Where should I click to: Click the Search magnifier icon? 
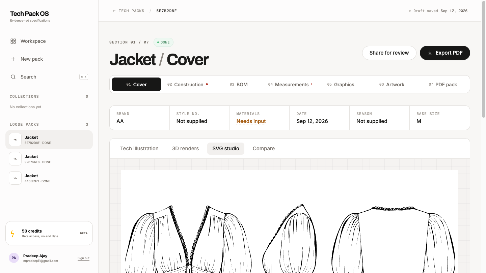[13, 77]
